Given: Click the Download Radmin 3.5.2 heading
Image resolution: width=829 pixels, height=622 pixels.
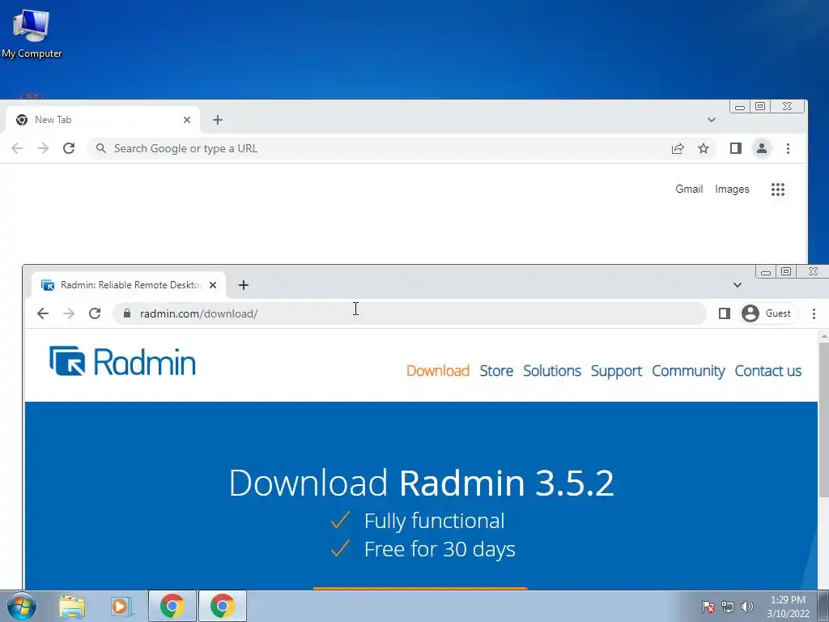Looking at the screenshot, I should tap(421, 483).
